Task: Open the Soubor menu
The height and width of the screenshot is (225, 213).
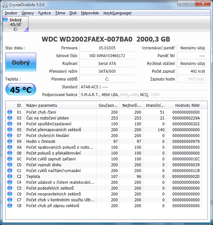Action: click(11, 13)
